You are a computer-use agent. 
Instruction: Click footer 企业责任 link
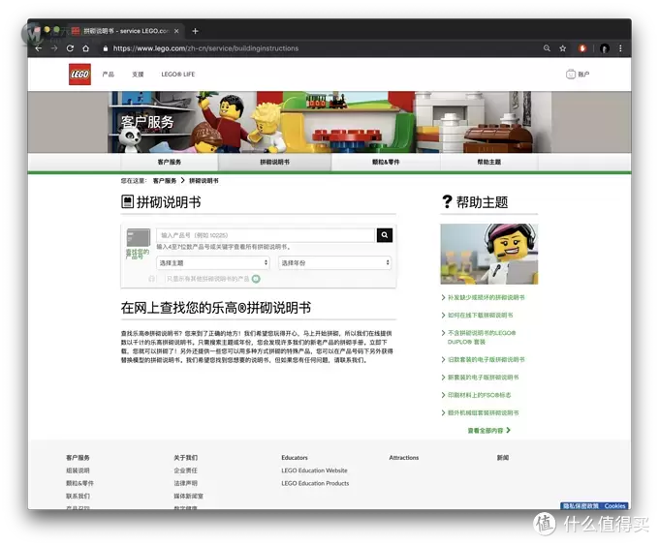(186, 470)
